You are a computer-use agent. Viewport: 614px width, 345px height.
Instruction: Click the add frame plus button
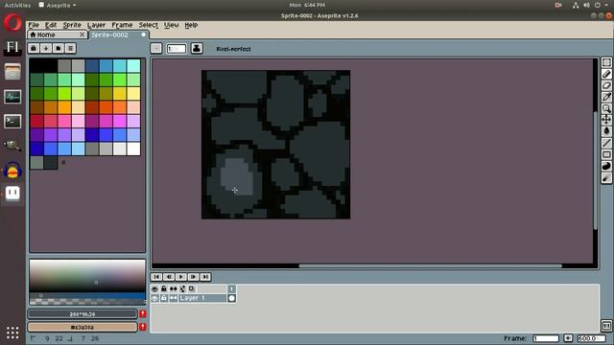568,338
